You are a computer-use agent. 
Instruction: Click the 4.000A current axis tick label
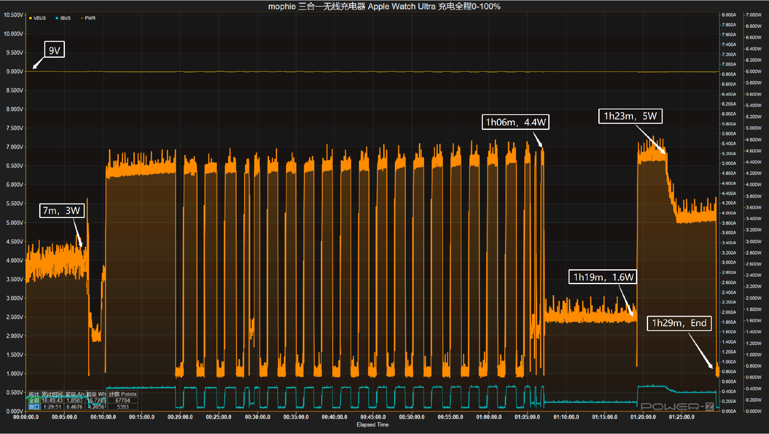coord(729,213)
